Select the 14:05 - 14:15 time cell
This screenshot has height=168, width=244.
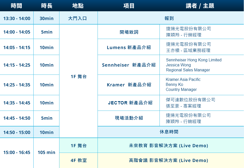[x=17, y=47]
